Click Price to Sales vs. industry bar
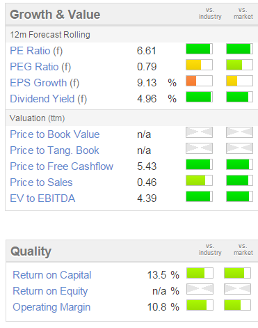This screenshot has width=258, height=328. (x=199, y=180)
